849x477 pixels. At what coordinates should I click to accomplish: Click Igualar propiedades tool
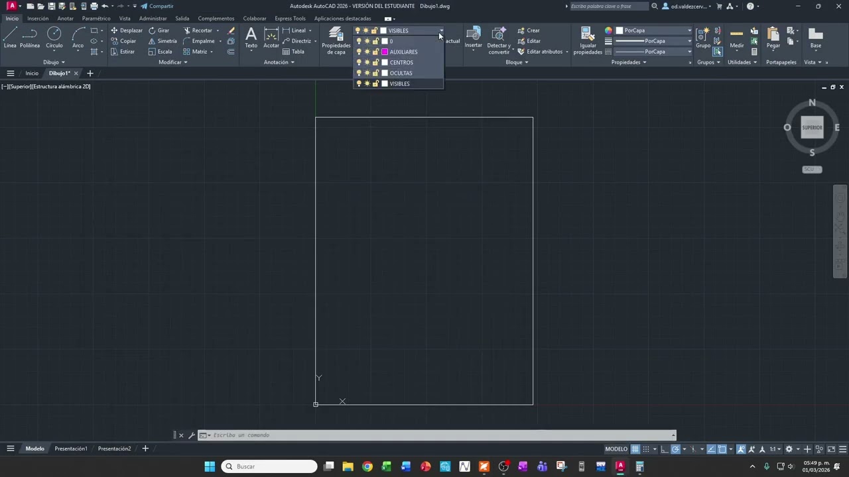[588, 41]
